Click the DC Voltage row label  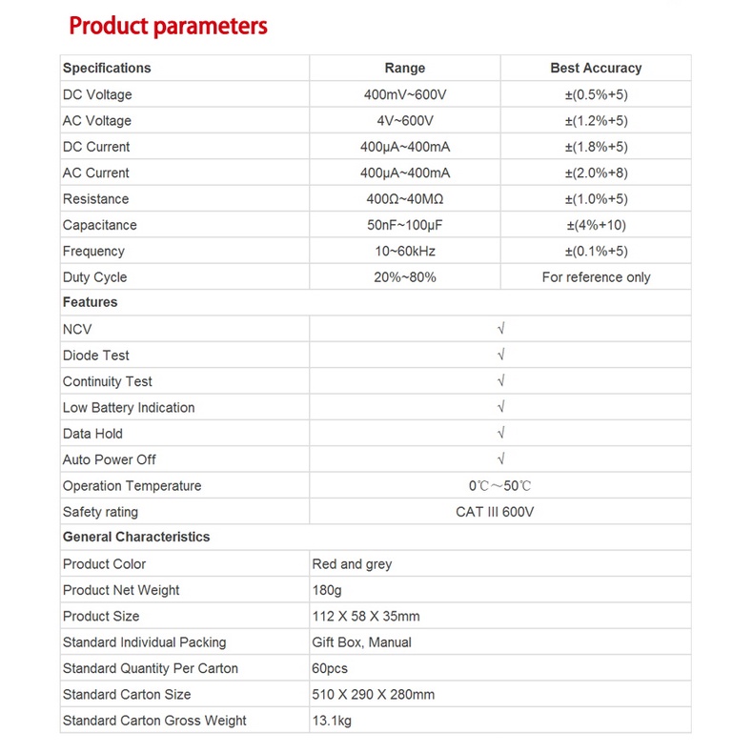97,94
